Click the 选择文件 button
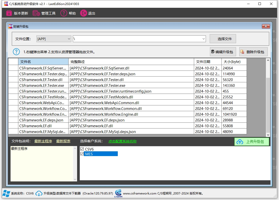279x200 pixels. coord(223,39)
